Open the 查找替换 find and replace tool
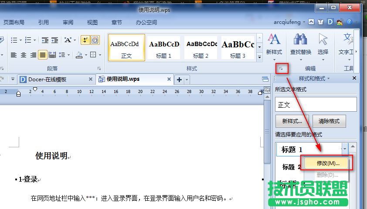Image resolution: width=367 pixels, height=209 pixels. pyautogui.click(x=301, y=46)
